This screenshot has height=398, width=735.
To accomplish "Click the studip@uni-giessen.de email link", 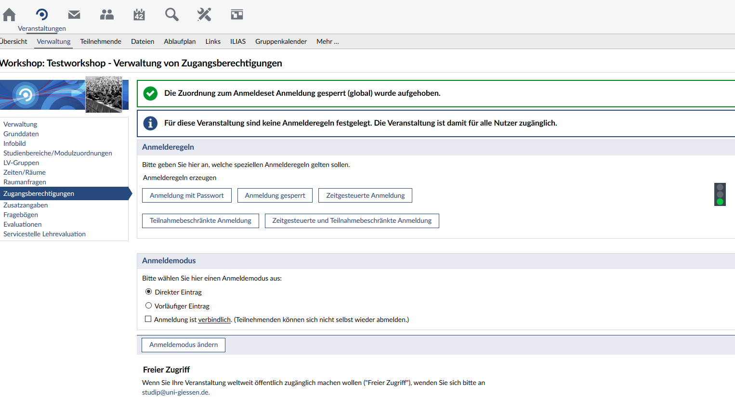I will [176, 392].
